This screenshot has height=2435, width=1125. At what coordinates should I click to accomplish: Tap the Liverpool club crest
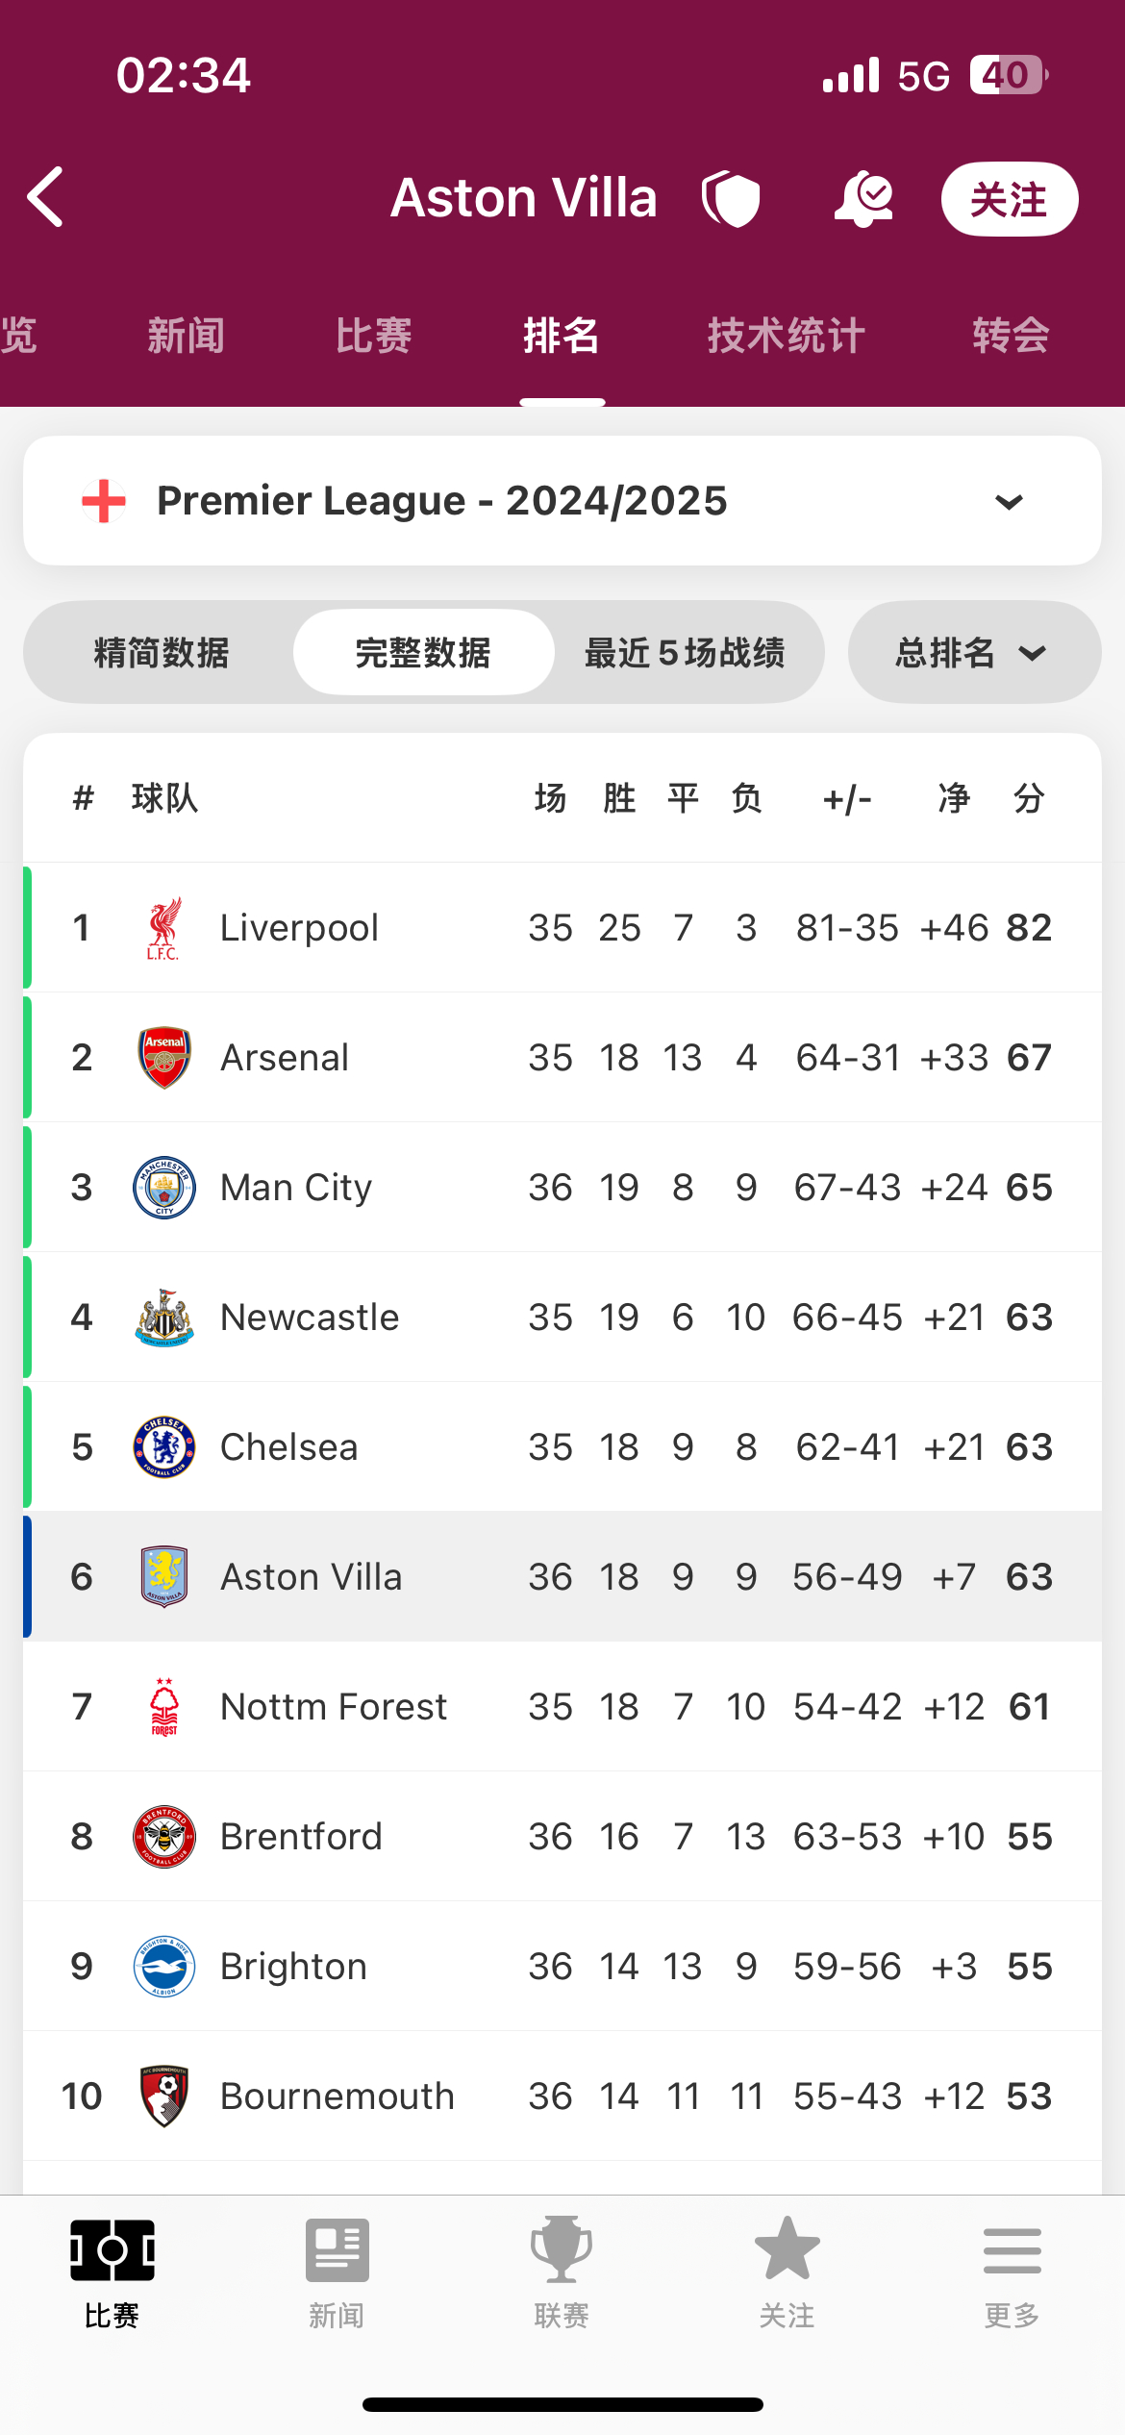(x=164, y=928)
